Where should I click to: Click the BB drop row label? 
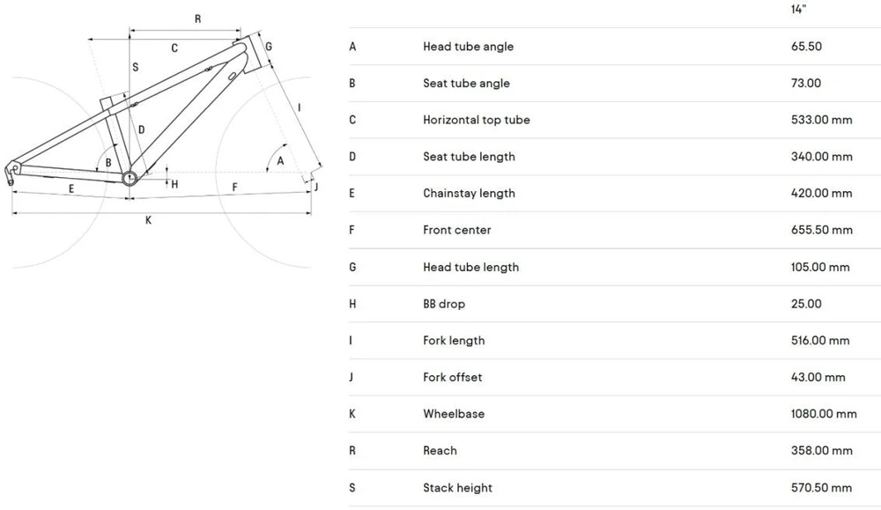[444, 304]
